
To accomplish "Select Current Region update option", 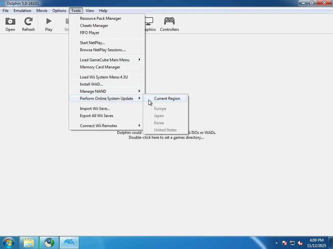I will point(166,99).
